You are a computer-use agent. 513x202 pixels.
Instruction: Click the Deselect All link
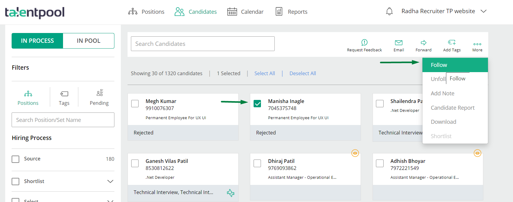tap(303, 73)
